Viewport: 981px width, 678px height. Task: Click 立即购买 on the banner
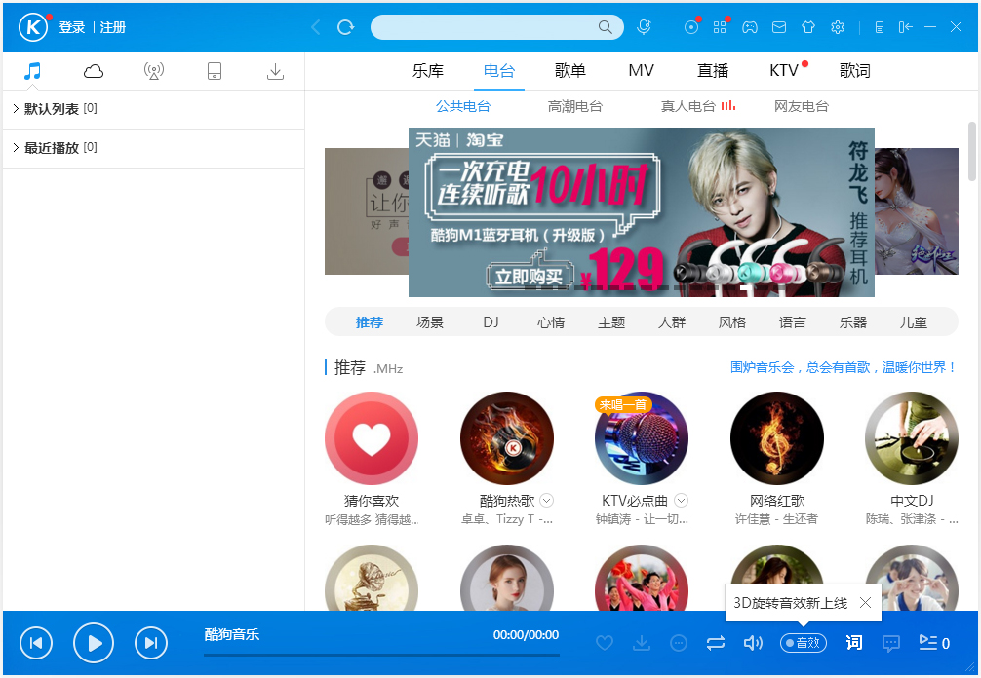click(530, 276)
